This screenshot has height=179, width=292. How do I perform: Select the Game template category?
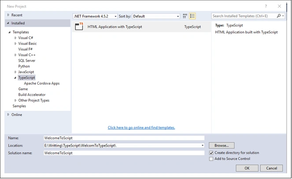23,89
